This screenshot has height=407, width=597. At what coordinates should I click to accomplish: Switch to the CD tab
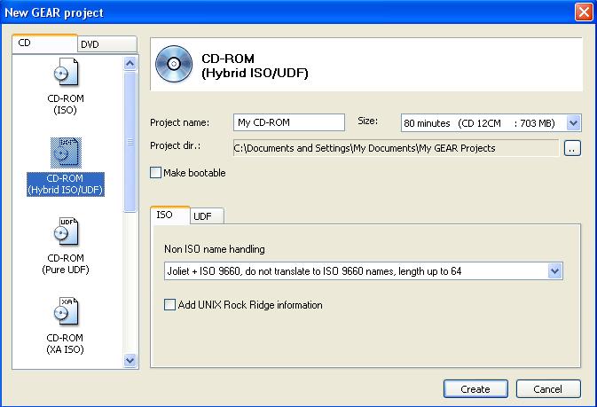44,43
